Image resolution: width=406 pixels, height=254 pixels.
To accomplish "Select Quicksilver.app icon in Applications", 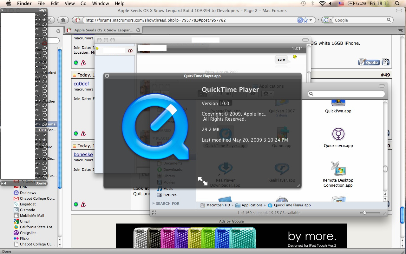I will tap(338, 134).
